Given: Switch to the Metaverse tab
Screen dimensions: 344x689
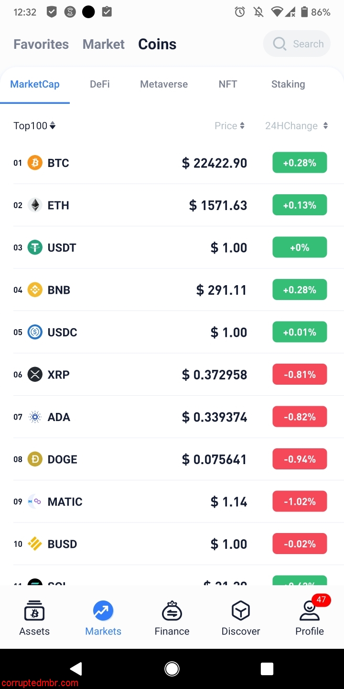Looking at the screenshot, I should coord(164,84).
